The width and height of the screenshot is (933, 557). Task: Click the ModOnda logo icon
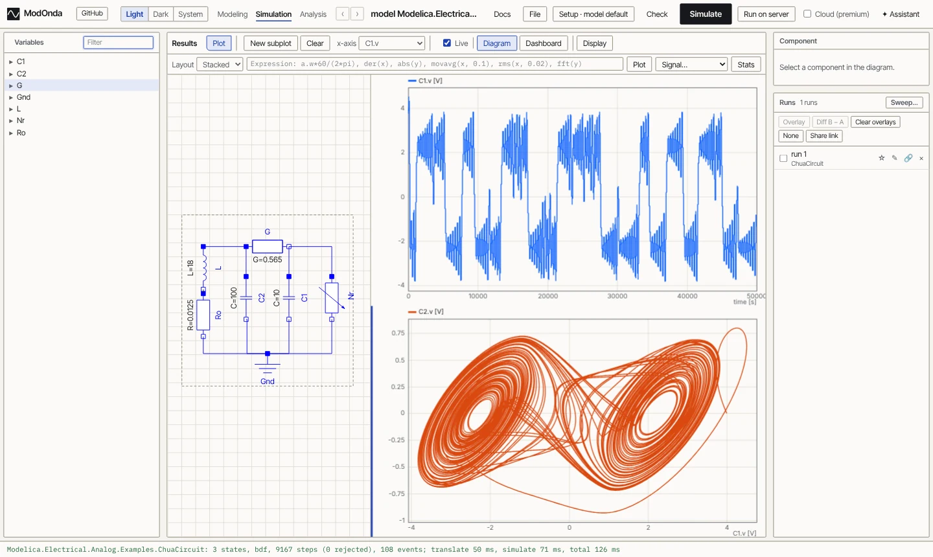[x=13, y=14]
